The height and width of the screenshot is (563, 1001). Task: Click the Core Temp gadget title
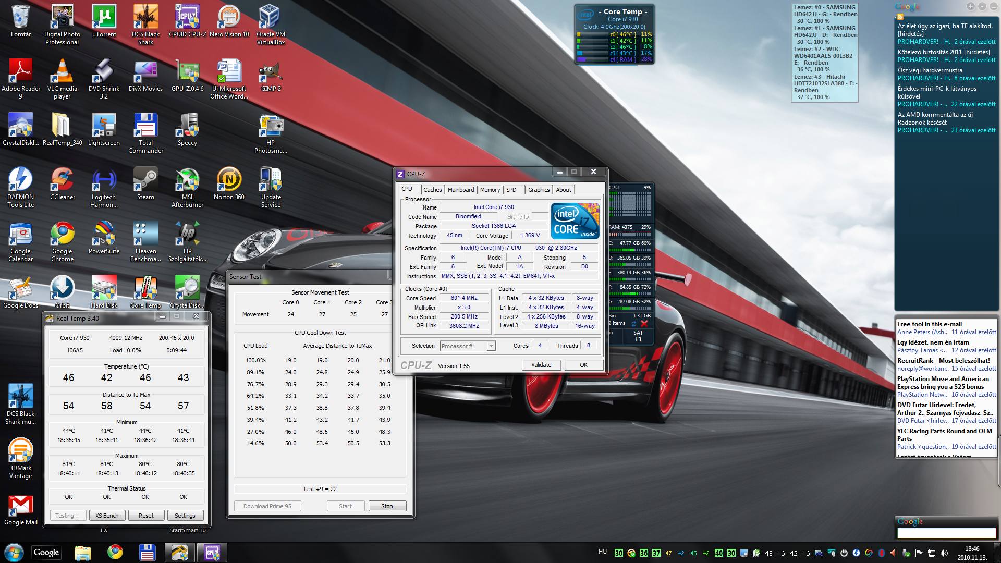[623, 11]
